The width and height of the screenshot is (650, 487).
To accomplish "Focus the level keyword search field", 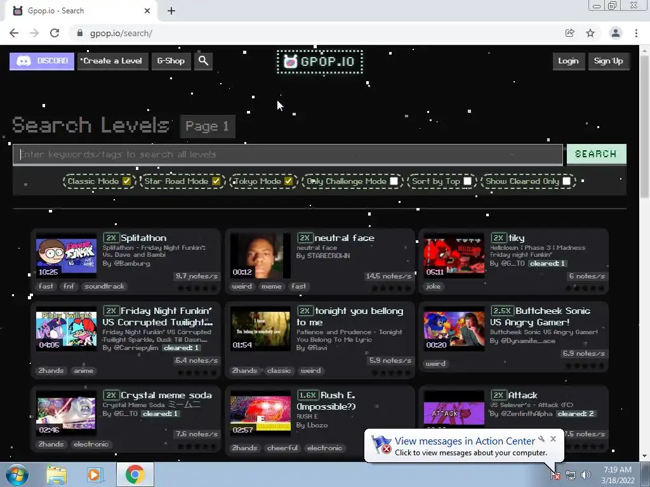I will (x=288, y=155).
